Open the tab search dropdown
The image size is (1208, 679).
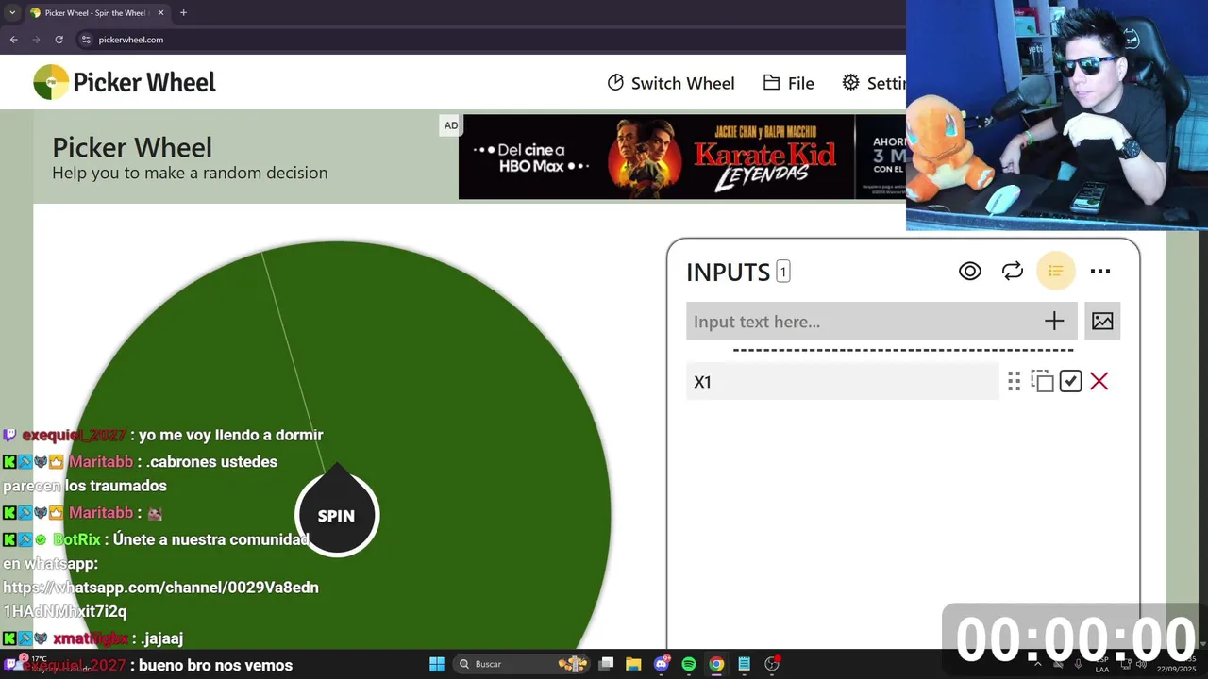(11, 13)
